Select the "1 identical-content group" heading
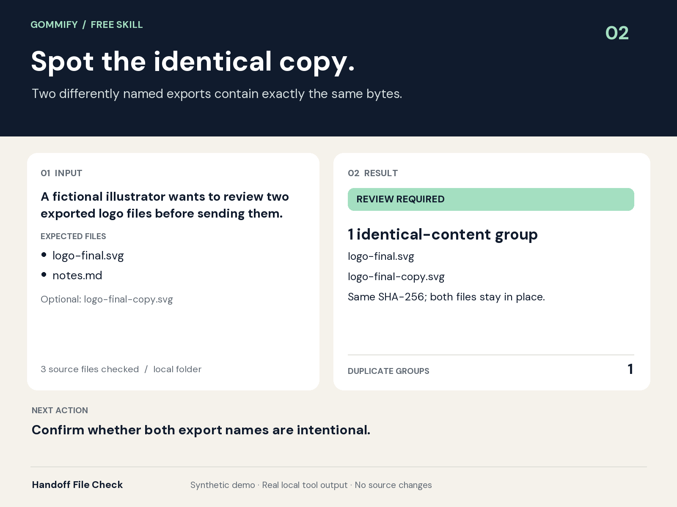This screenshot has height=507, width=677. (x=443, y=234)
